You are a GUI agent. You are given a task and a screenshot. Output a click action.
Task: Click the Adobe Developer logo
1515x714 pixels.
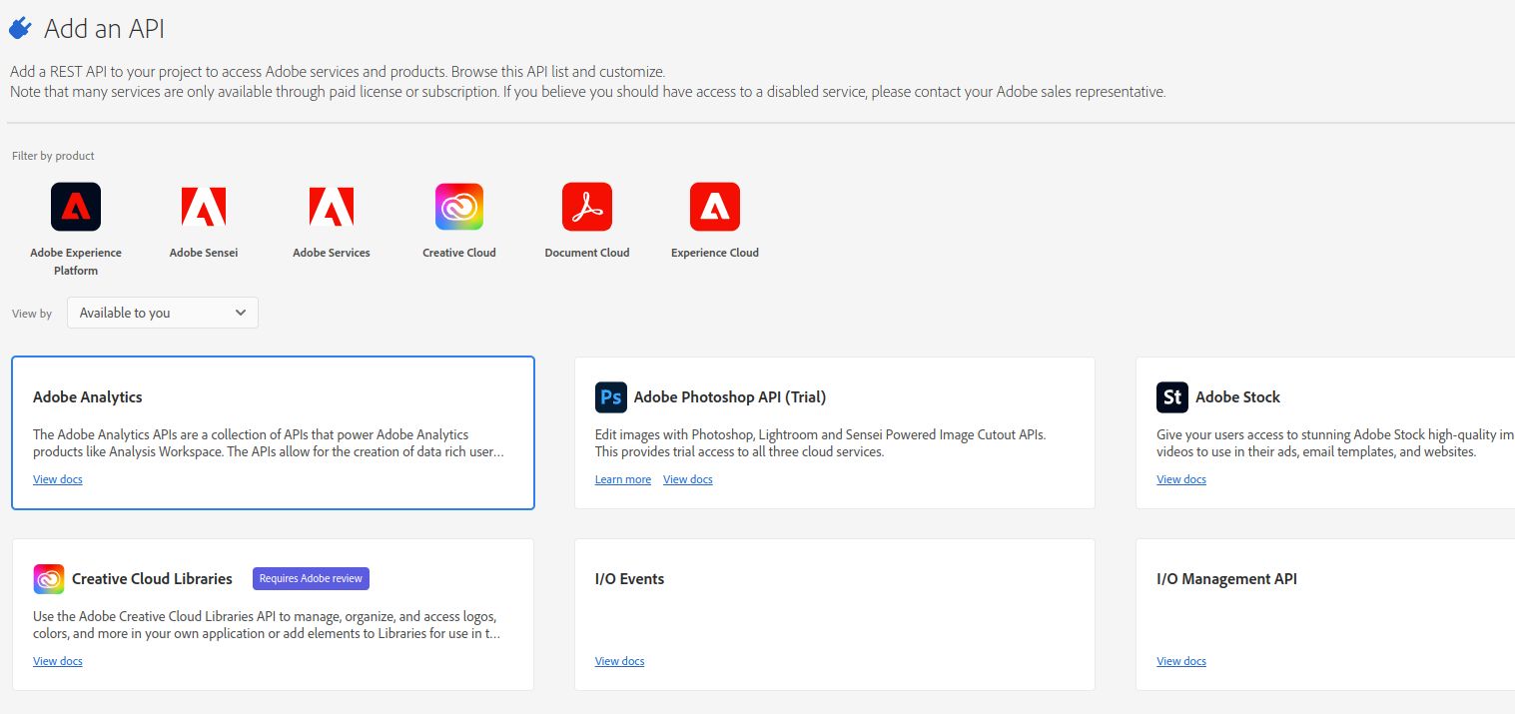20,27
